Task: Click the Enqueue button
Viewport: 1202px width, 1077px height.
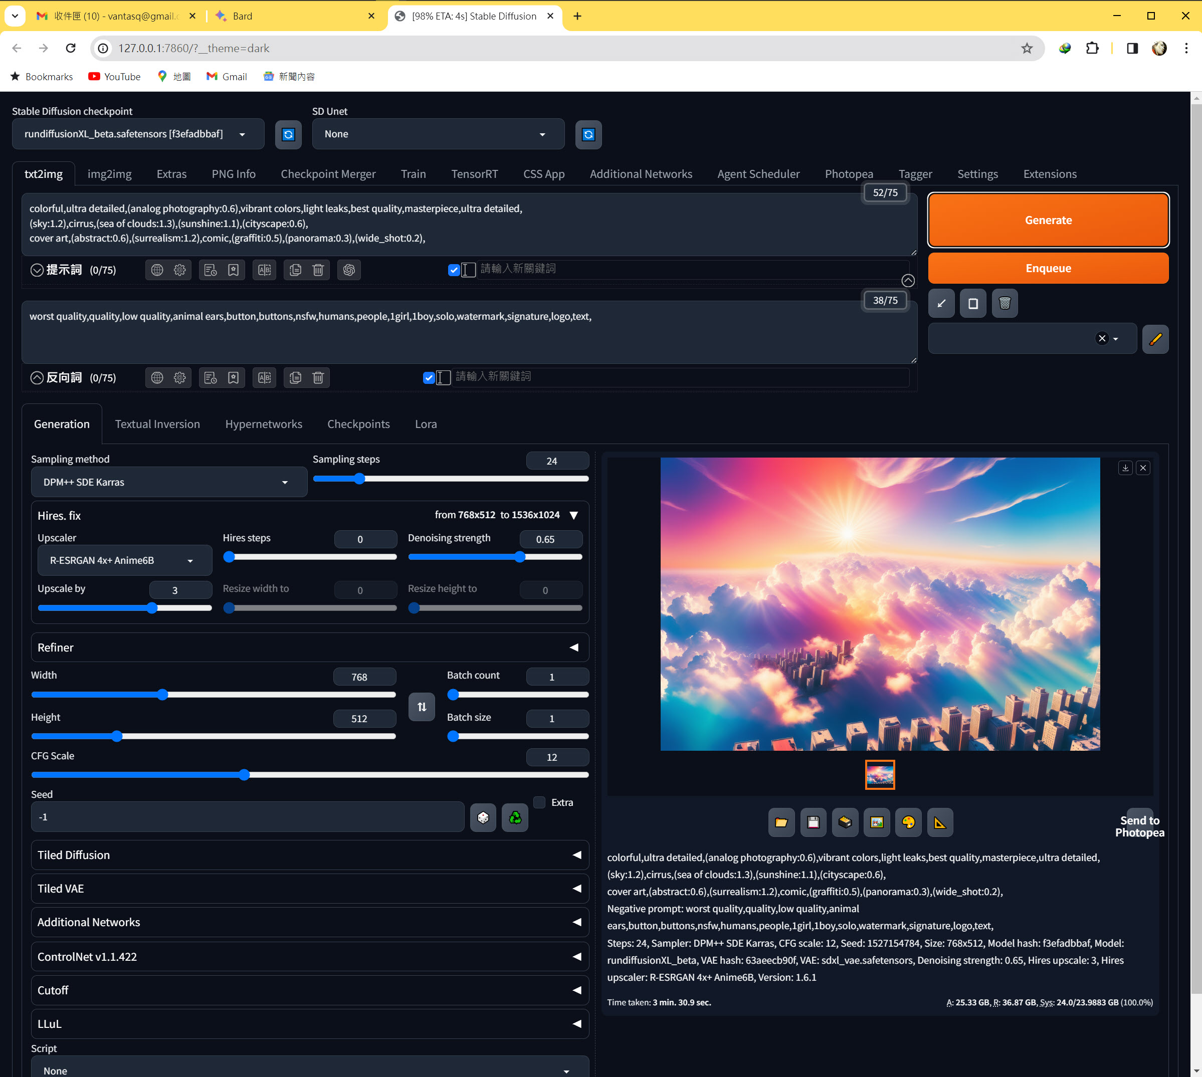Action: [x=1048, y=268]
